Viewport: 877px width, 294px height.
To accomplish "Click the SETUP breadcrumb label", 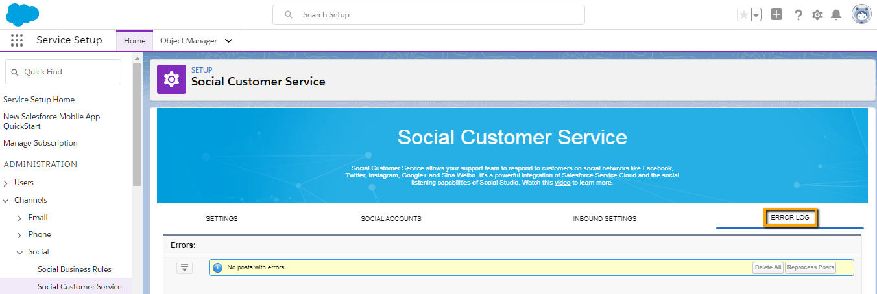I will [x=202, y=70].
